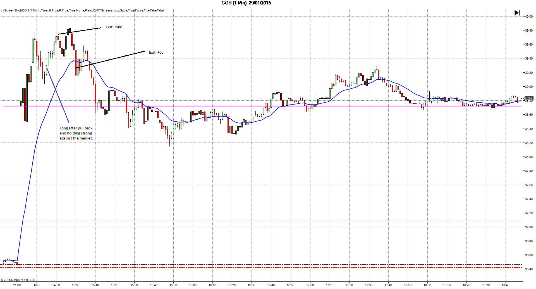Click the 16:00 time axis label
The width and height of the screenshot is (536, 289).
point(193,285)
